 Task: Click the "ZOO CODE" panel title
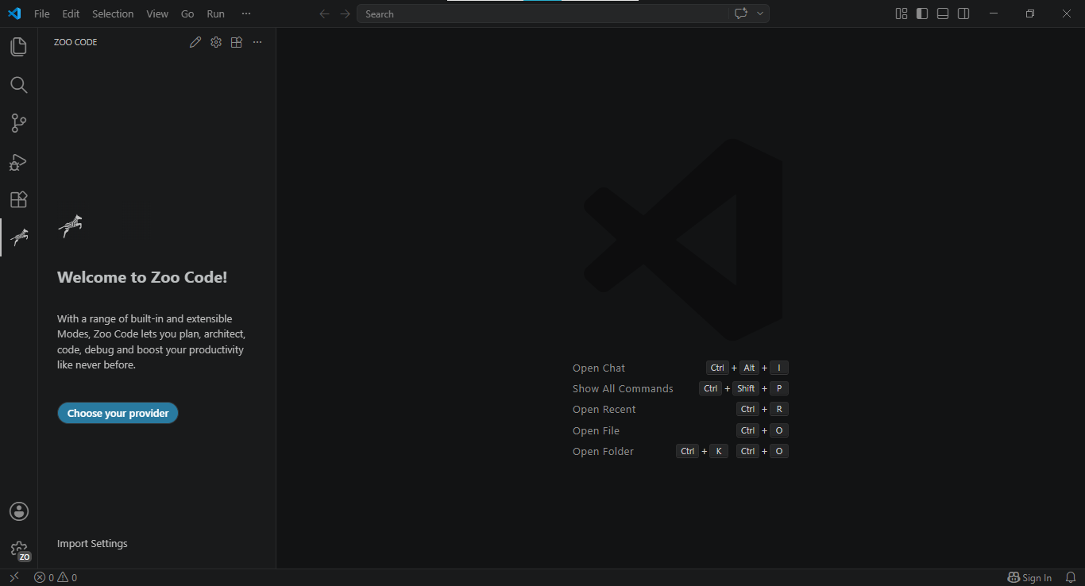click(x=75, y=42)
